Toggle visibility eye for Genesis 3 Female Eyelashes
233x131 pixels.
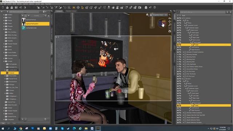[x=178, y=52]
